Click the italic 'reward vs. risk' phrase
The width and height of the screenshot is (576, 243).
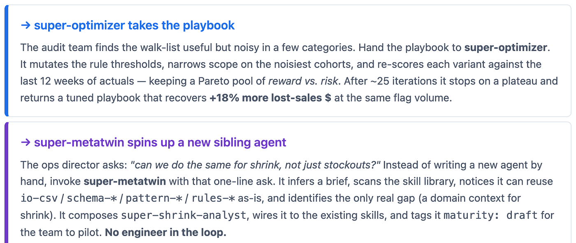(304, 81)
